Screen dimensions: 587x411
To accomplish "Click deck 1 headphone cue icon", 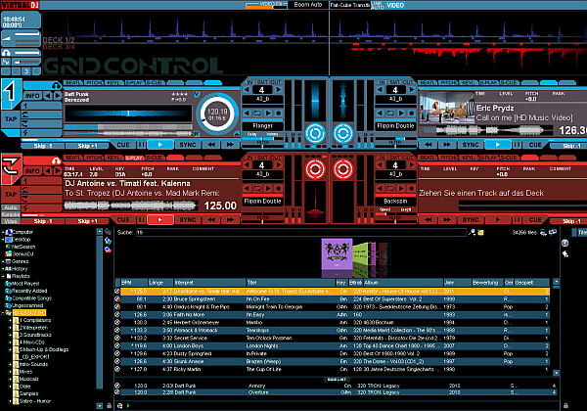I will coord(56,86).
